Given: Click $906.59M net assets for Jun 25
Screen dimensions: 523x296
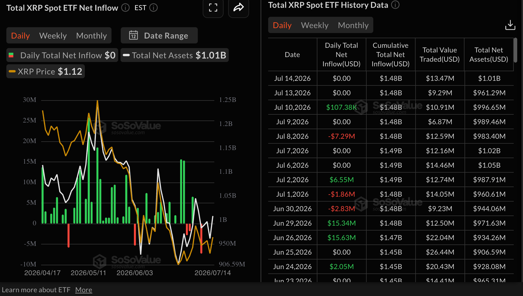Looking at the screenshot, I should coord(489,252).
